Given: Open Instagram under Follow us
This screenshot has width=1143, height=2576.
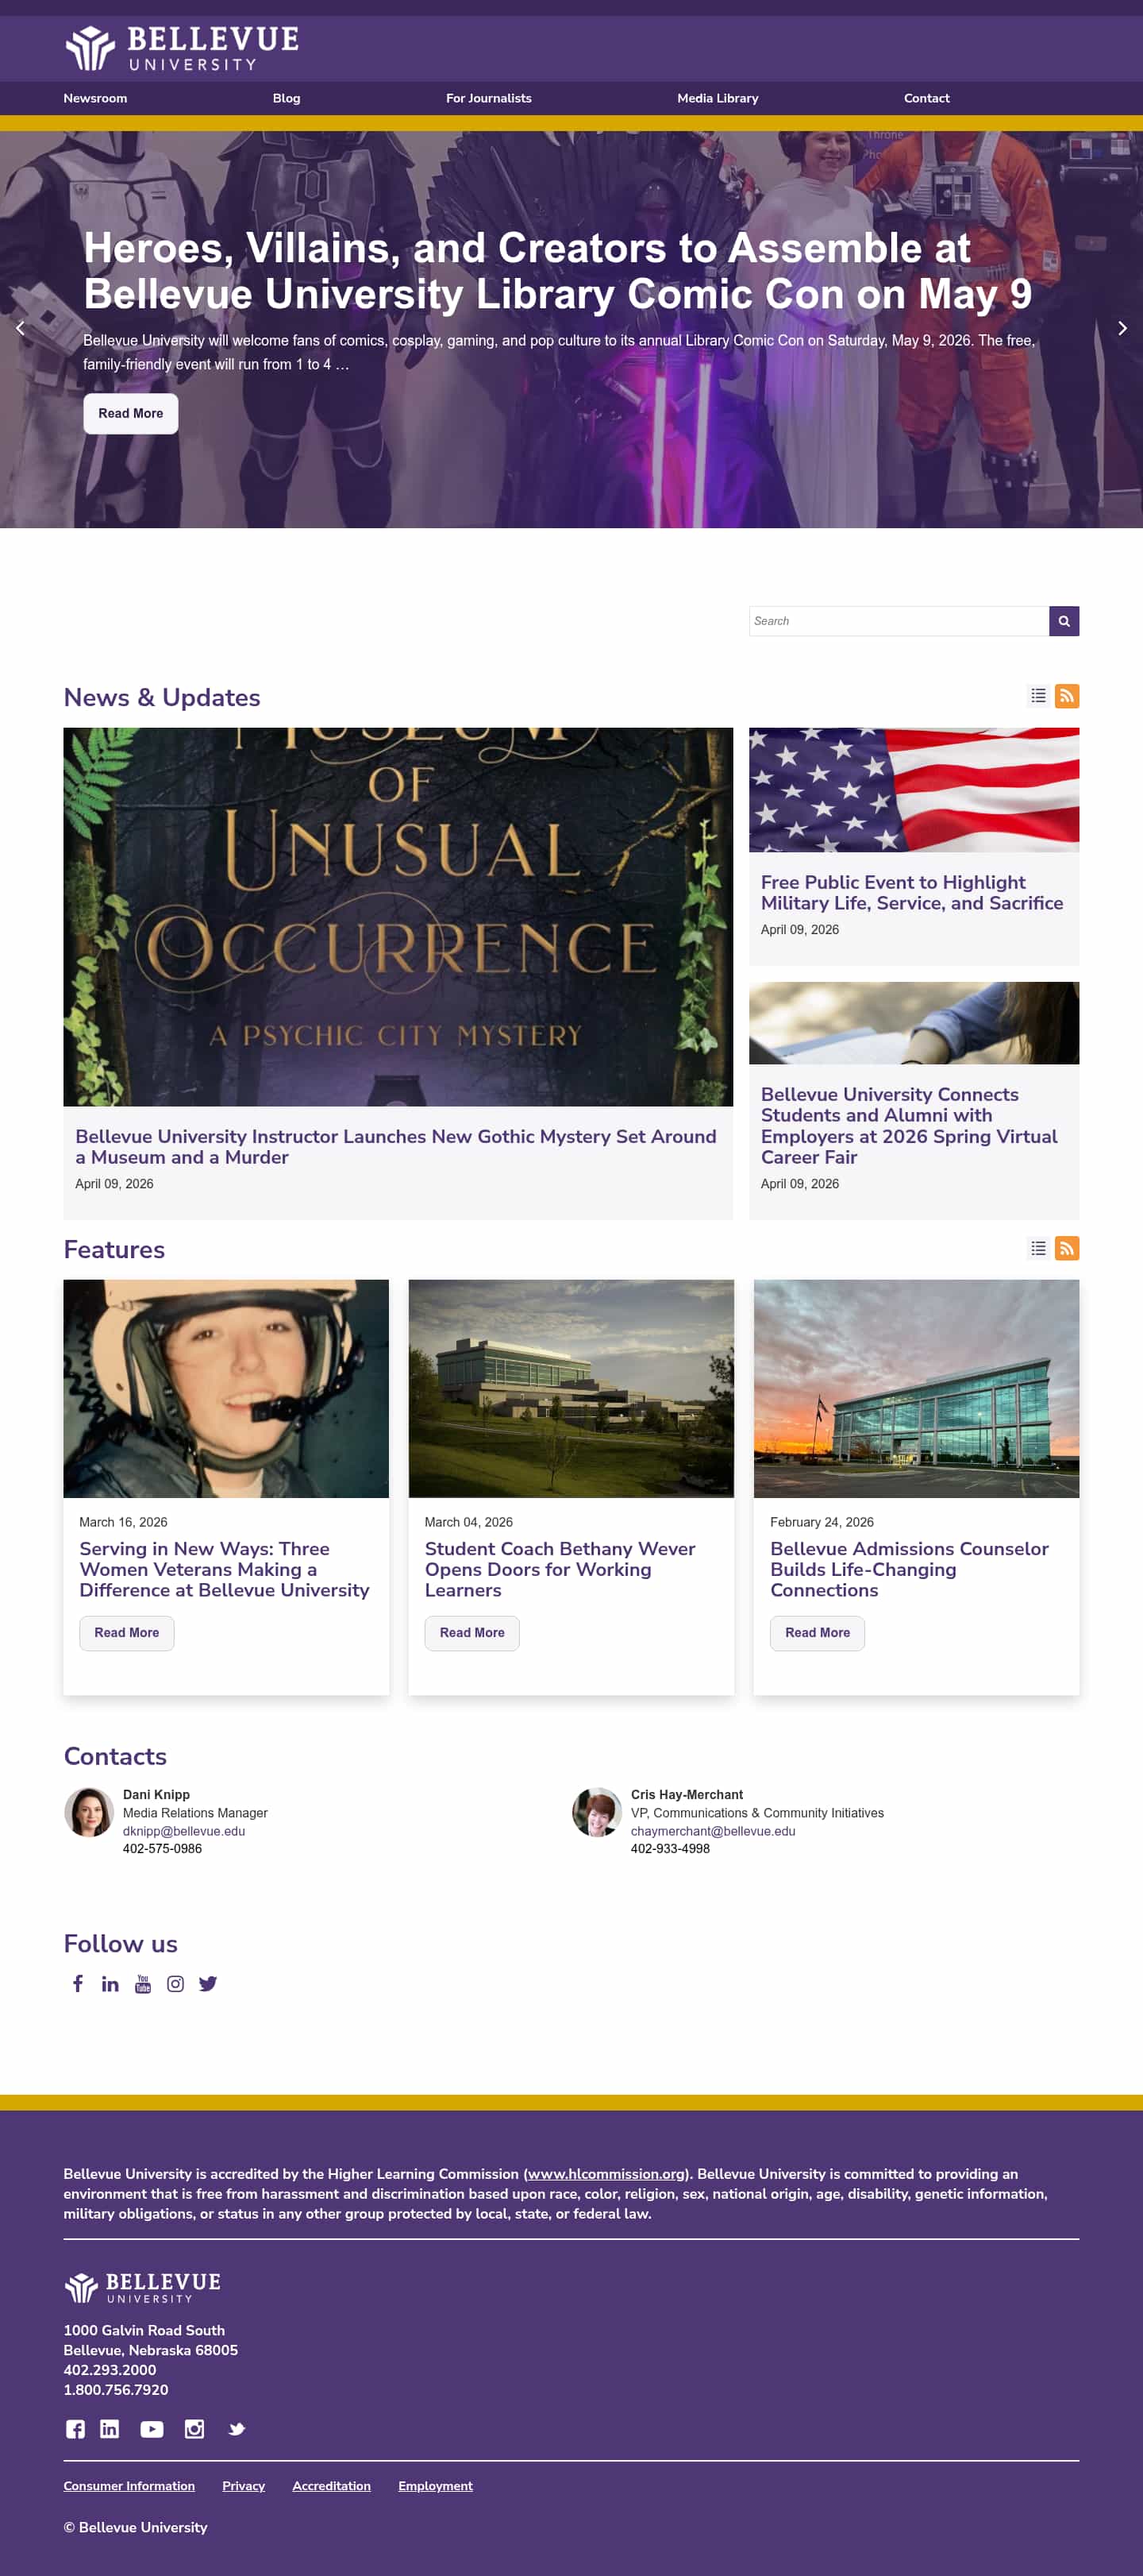Looking at the screenshot, I should [175, 1984].
